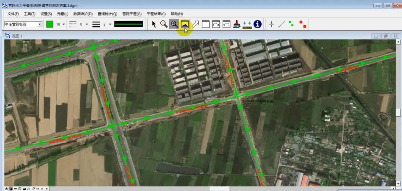Expand the 中压管线标签 layer dropdown

click(40, 24)
